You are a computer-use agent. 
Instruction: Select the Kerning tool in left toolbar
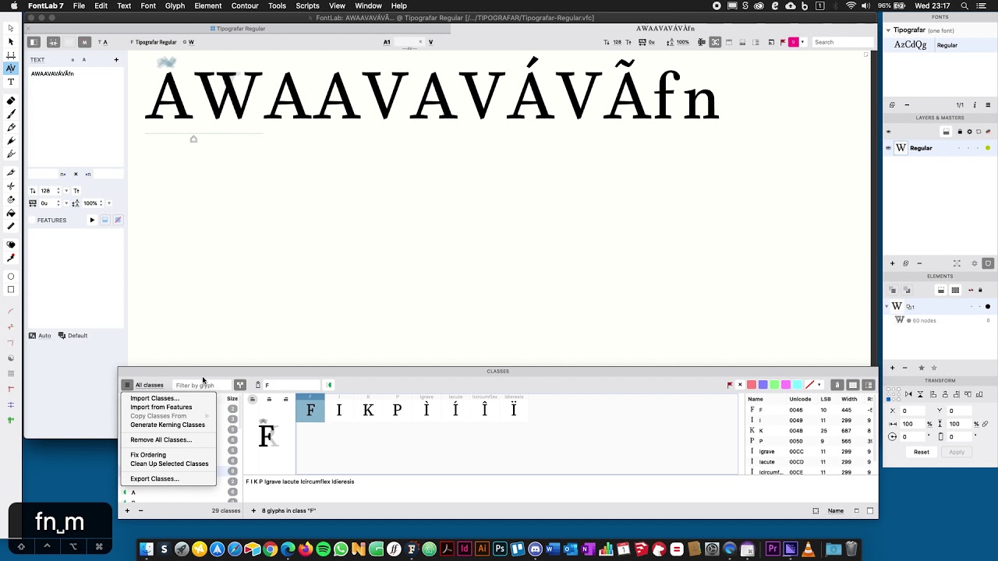pyautogui.click(x=11, y=68)
